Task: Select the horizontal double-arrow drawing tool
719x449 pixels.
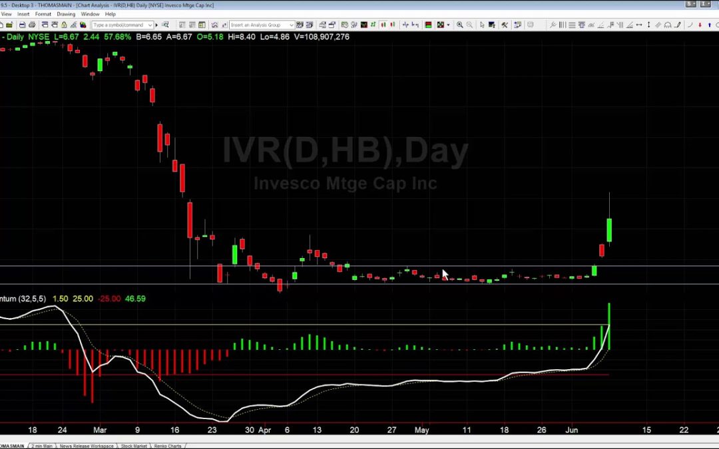Action: (638, 25)
